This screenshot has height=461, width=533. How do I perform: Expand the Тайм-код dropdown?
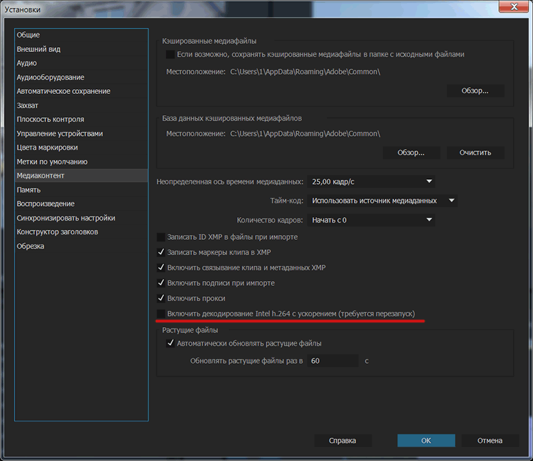pyautogui.click(x=383, y=201)
